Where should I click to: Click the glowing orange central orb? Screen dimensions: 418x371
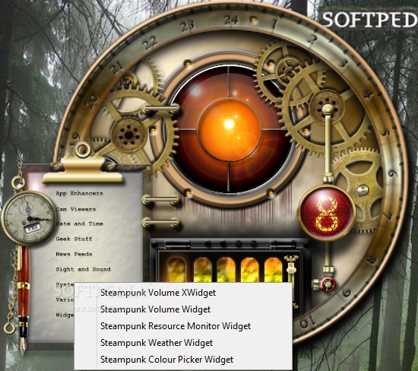tap(229, 129)
